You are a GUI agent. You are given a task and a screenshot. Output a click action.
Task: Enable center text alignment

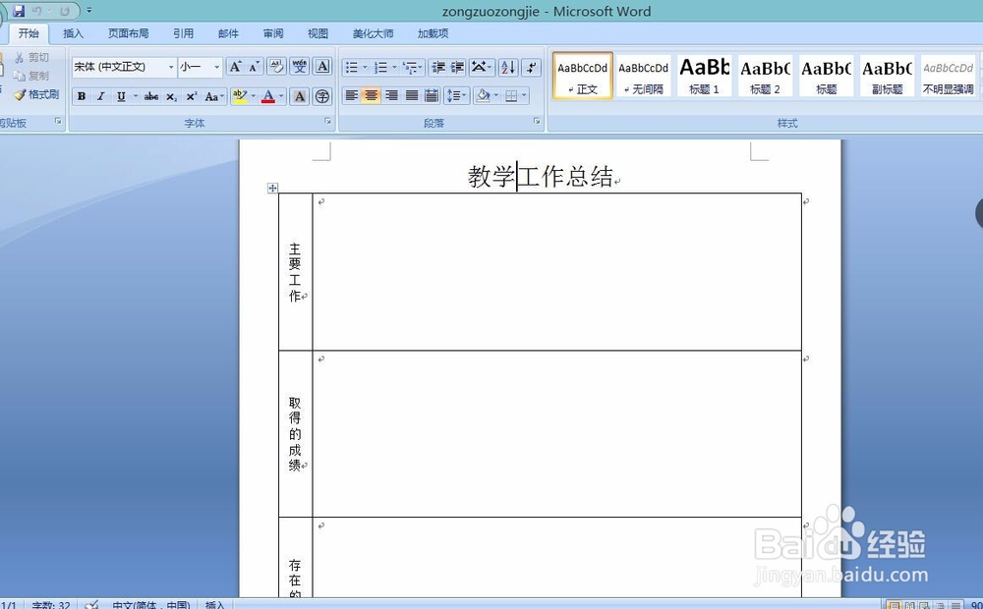coord(372,95)
